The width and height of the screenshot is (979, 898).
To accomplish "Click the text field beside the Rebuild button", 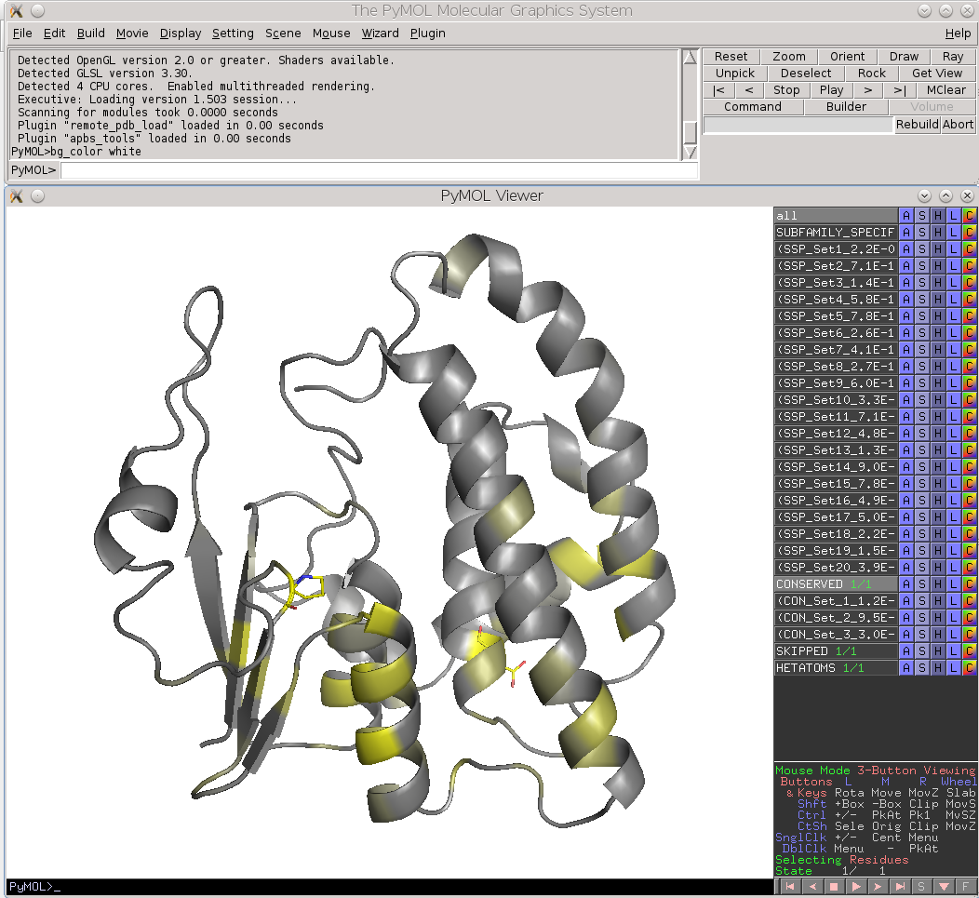I will 798,125.
